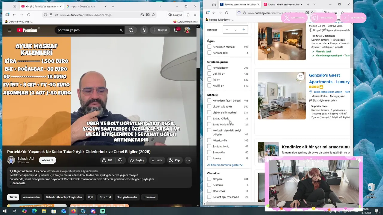This screenshot has height=215, width=383.
Task: Open the three-dot more actions menu under video
Action: click(188, 160)
